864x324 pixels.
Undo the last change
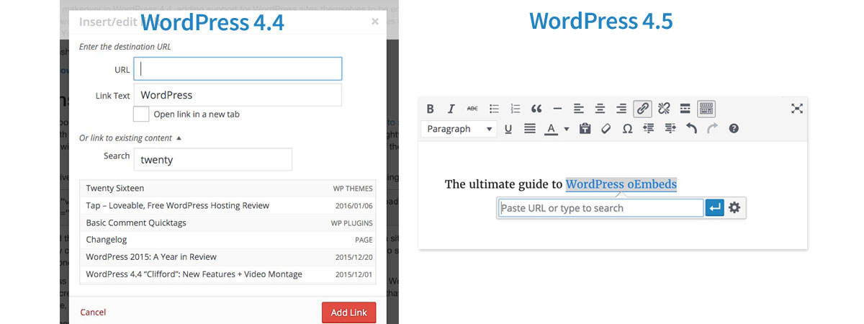point(691,129)
